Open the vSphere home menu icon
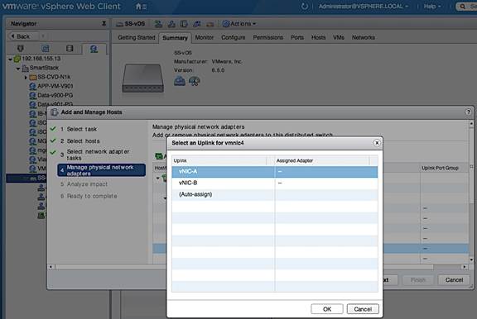The image size is (477, 319). [141, 7]
